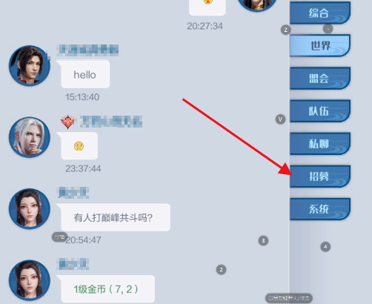The width and height of the screenshot is (372, 304).
Task: Switch to 私聊 private chat tab
Action: pyautogui.click(x=320, y=144)
